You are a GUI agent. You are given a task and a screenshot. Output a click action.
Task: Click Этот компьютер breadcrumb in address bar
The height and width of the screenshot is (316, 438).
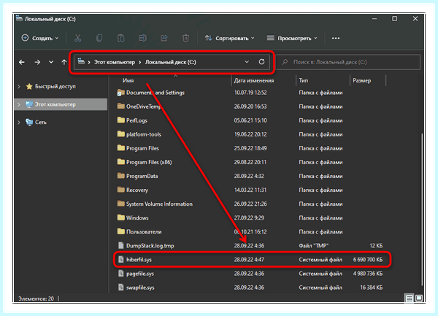coord(115,62)
